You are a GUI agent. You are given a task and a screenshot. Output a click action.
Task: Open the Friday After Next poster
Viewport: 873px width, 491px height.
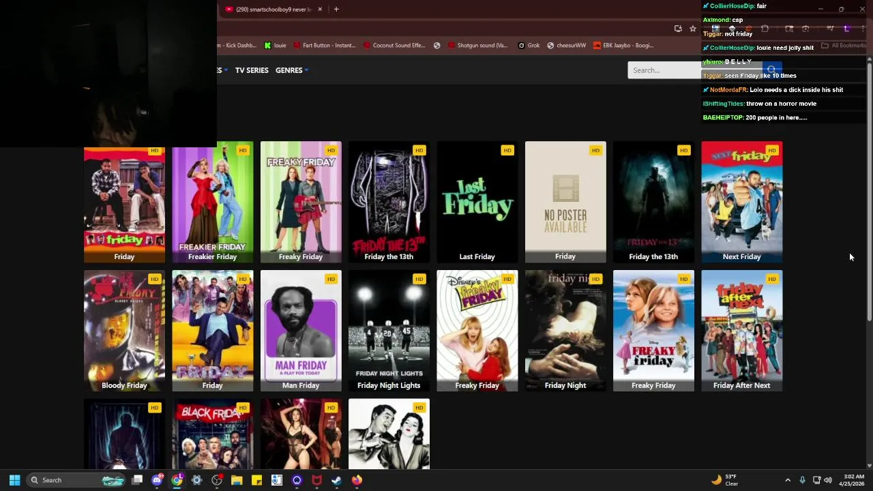point(741,331)
